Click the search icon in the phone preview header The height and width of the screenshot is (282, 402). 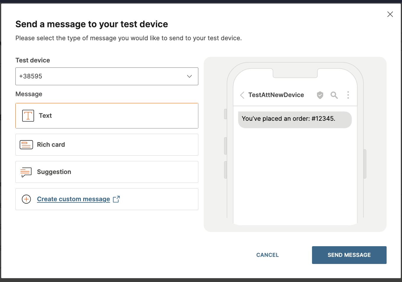(334, 95)
